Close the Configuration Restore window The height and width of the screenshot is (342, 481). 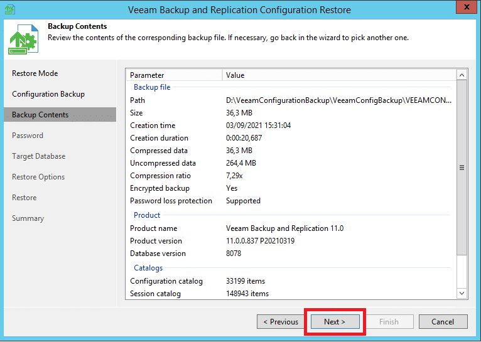tap(467, 7)
